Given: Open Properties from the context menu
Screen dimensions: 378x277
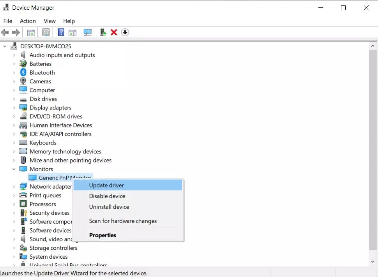Looking at the screenshot, I should (x=128, y=235).
